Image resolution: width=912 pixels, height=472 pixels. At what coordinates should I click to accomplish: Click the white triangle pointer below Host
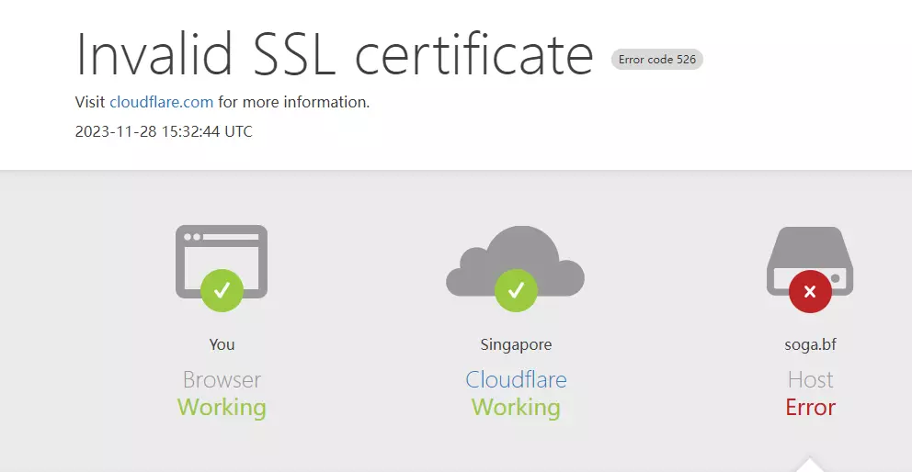[810, 464]
